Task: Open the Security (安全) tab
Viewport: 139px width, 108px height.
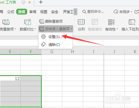Action: tap(55, 12)
